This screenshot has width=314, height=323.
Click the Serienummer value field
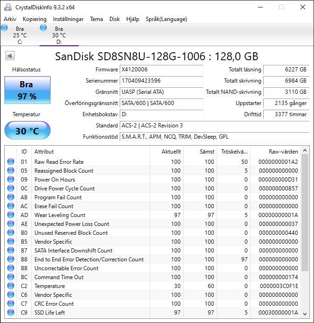click(161, 81)
